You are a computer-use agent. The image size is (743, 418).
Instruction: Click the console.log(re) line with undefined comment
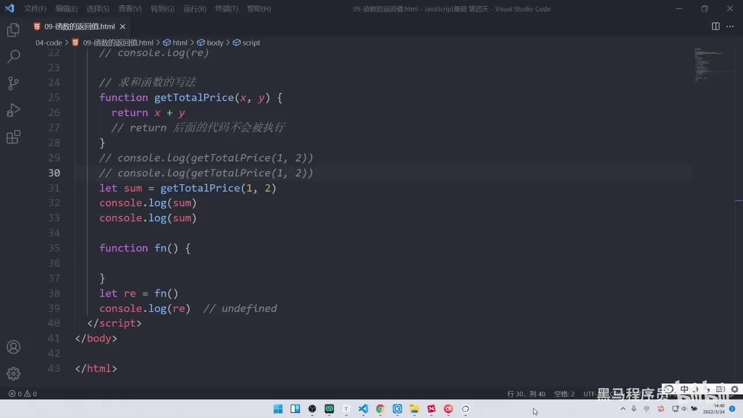pos(188,308)
